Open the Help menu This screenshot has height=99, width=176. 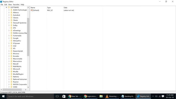click(22, 5)
